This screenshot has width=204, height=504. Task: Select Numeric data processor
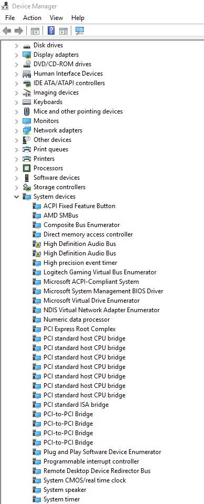pos(77,320)
